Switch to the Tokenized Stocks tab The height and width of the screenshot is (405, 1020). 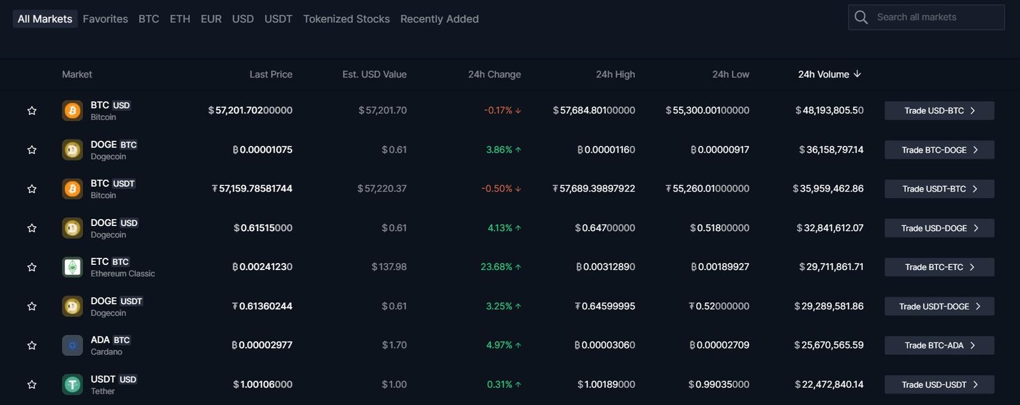346,18
